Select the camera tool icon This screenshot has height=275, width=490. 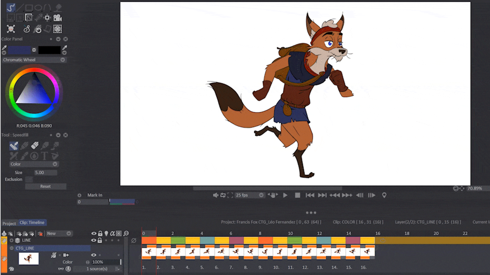[58, 18]
